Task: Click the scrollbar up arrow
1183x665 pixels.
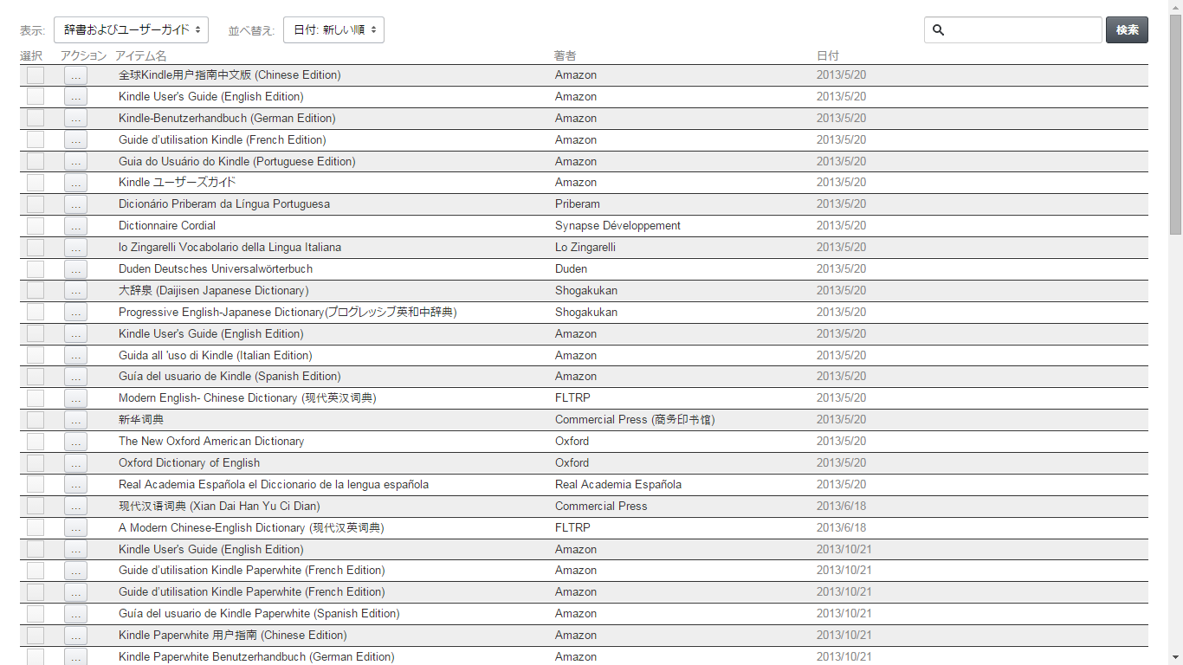Action: click(1175, 7)
